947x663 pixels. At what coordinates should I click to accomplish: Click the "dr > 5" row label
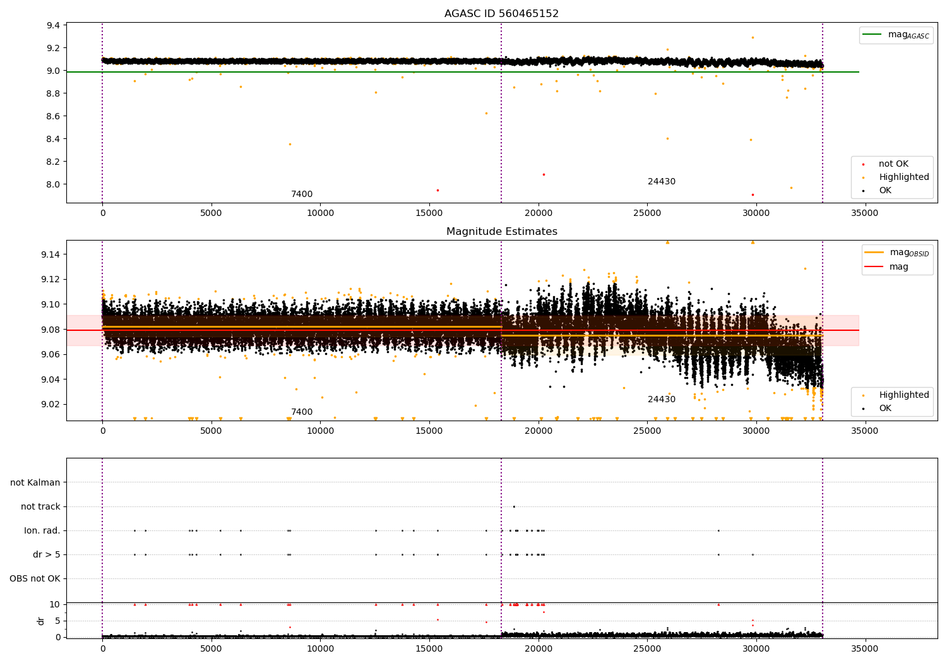pyautogui.click(x=47, y=554)
